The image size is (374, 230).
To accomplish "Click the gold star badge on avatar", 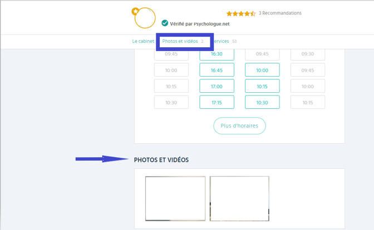I will coord(135,11).
